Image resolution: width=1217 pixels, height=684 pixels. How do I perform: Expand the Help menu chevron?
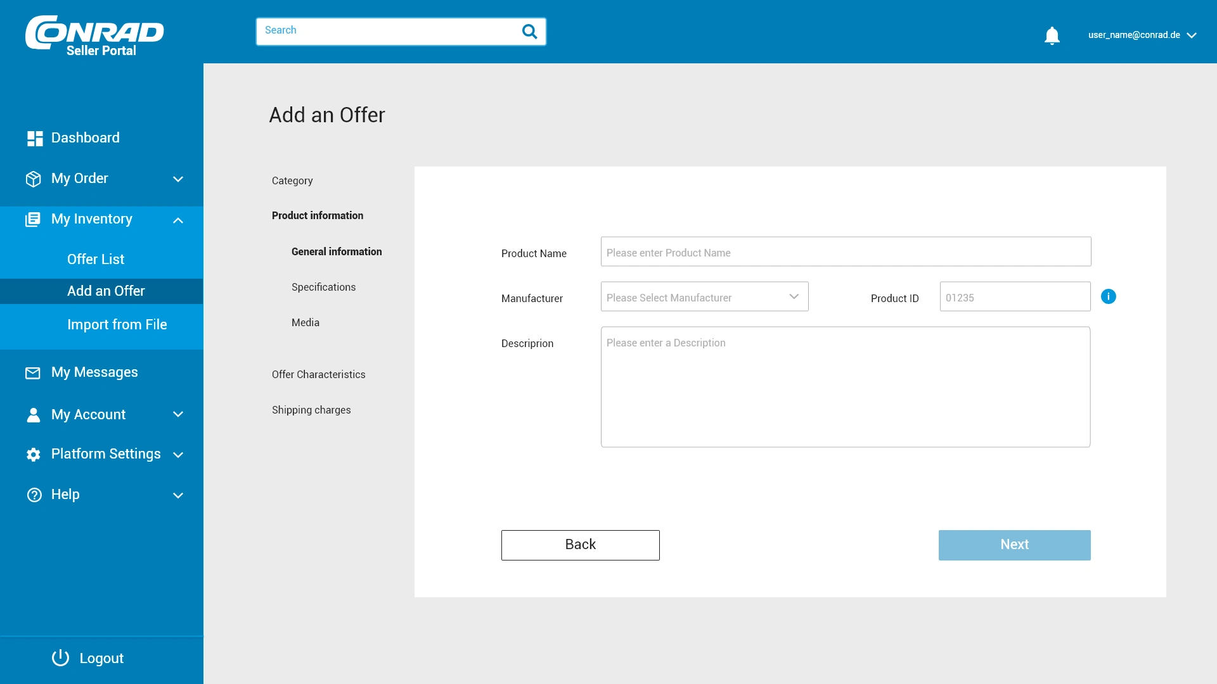click(x=178, y=495)
